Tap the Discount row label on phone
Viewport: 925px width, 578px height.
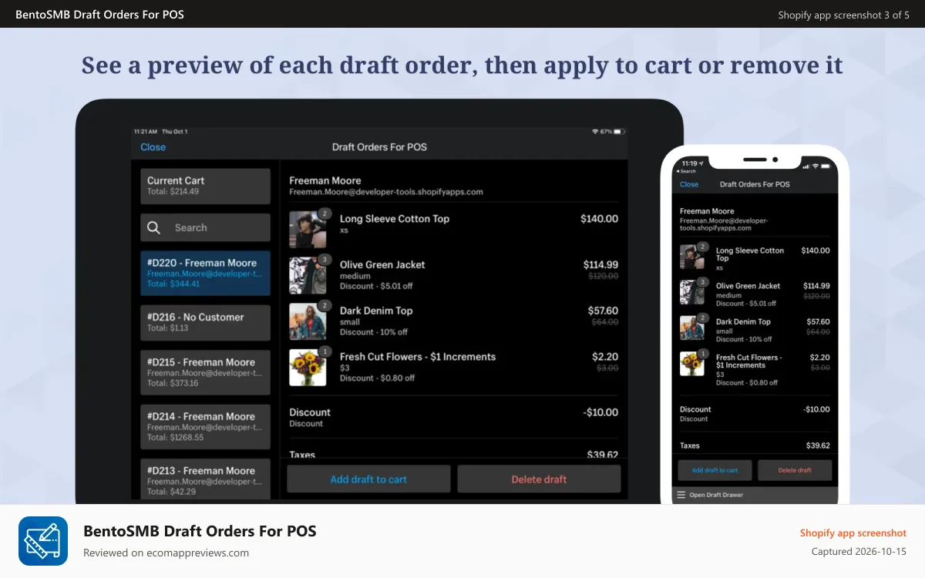[695, 409]
